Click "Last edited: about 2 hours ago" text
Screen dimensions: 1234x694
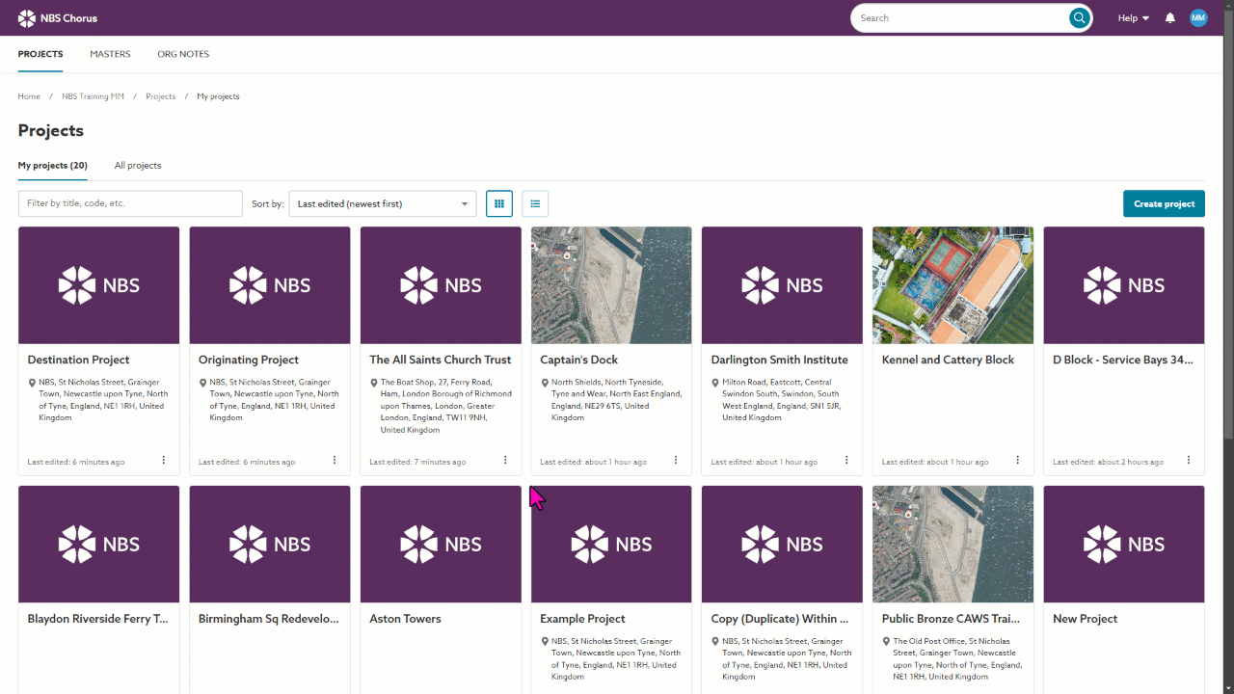click(x=1108, y=463)
